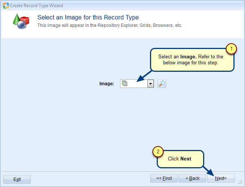Click the Repository Explorer description text
The image size is (245, 187).
tap(110, 25)
